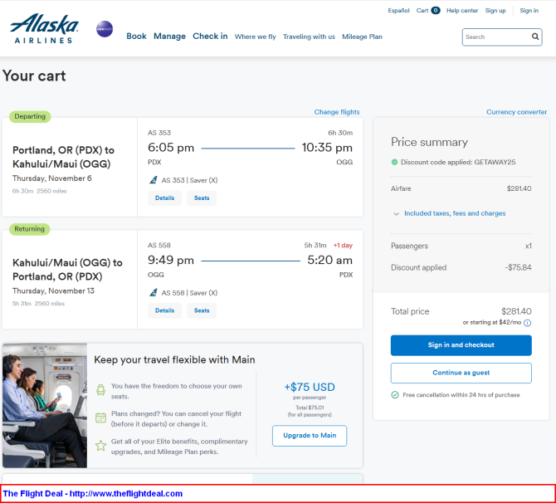556x503 pixels.
Task: Open Where we fly menu
Action: coord(255,37)
